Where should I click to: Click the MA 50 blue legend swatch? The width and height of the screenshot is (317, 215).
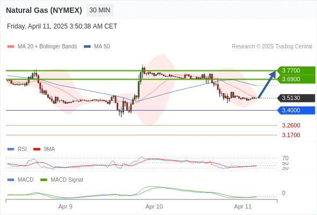[87, 47]
